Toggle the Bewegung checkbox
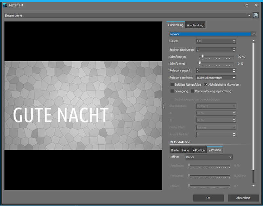 pos(172,91)
